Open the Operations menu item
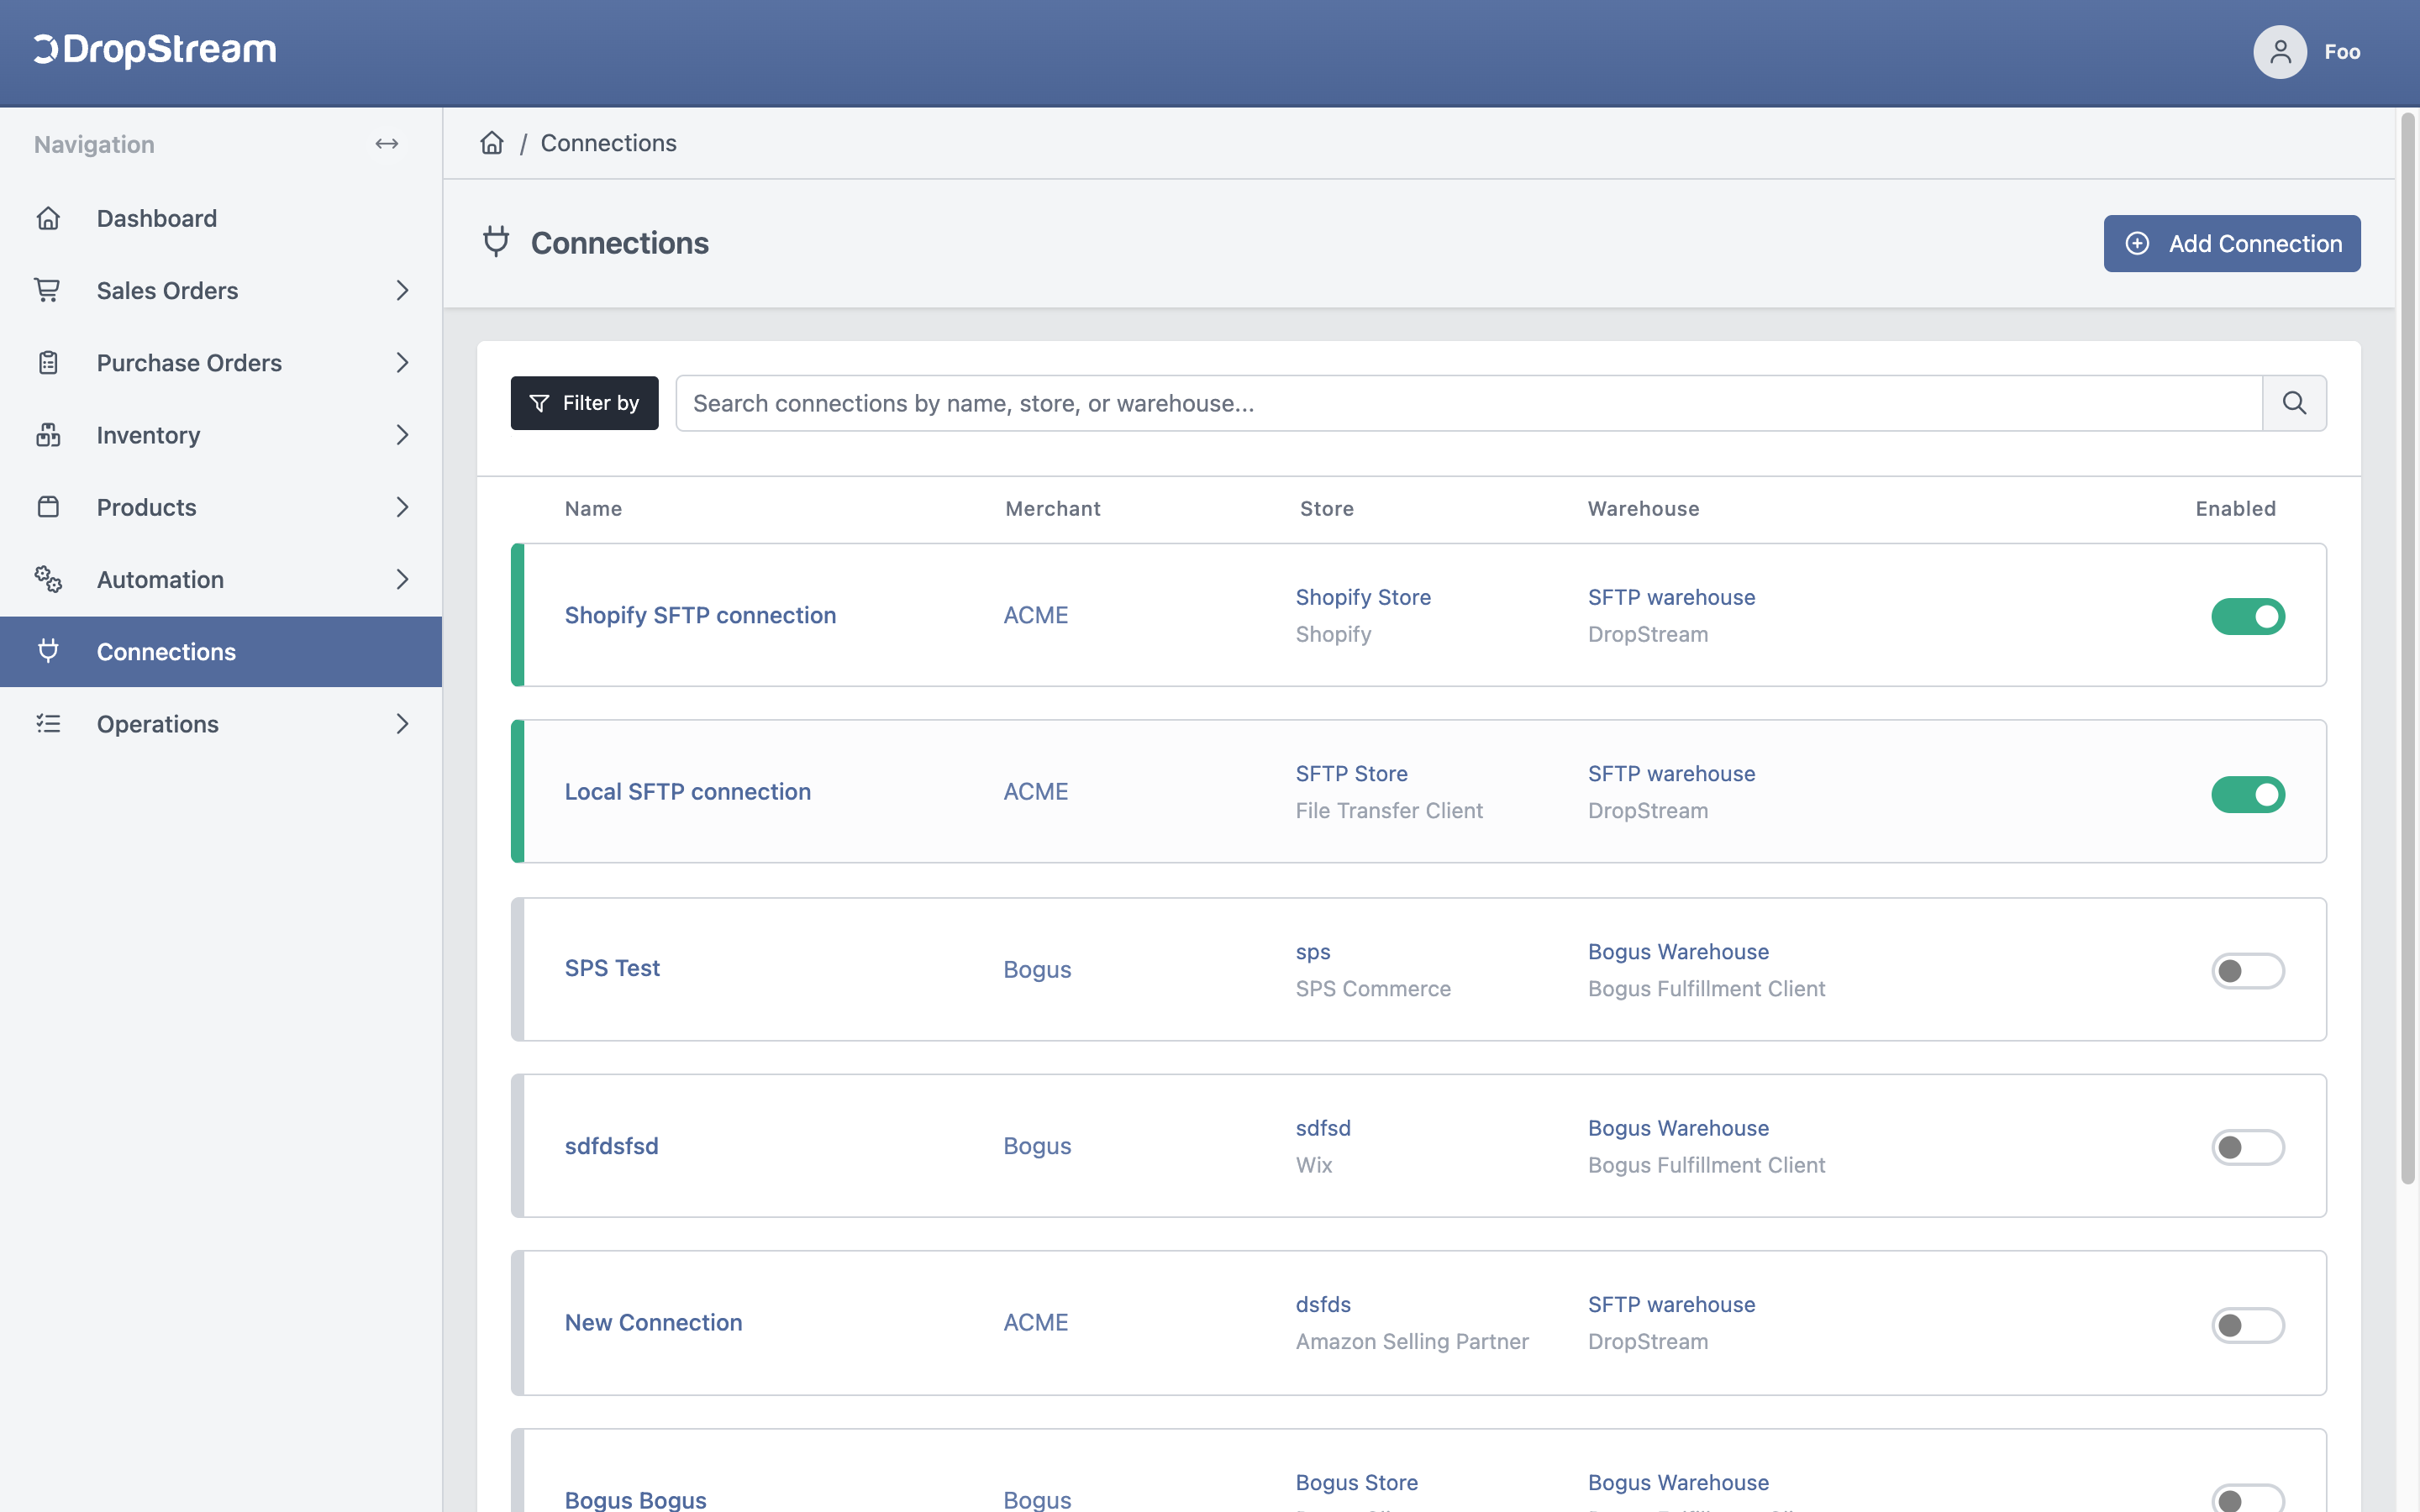2420x1512 pixels. [x=221, y=723]
